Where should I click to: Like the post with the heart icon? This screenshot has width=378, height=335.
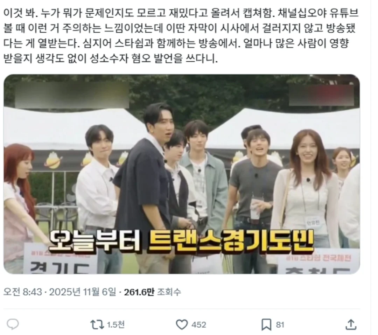point(182,324)
